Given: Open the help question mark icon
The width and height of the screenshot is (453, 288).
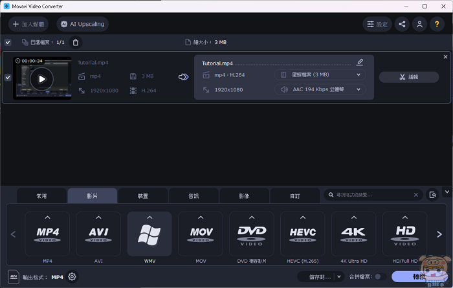Looking at the screenshot, I should [437, 25].
